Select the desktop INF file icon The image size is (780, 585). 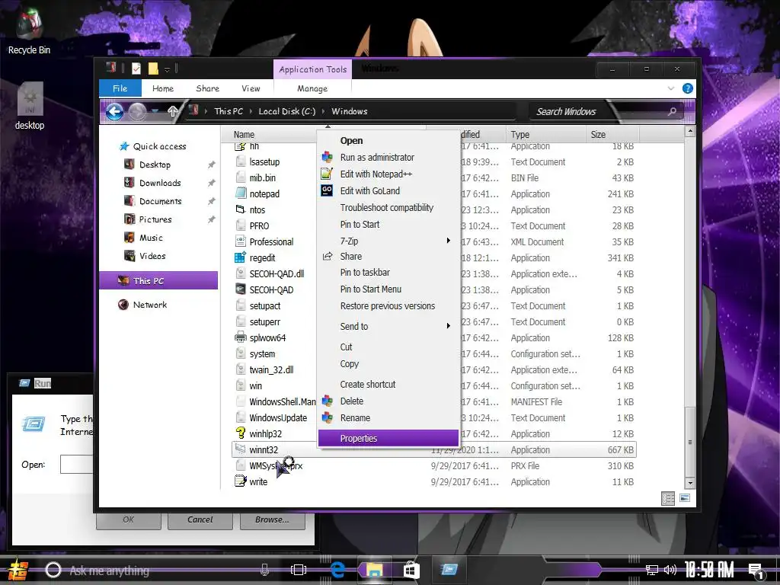[x=30, y=106]
